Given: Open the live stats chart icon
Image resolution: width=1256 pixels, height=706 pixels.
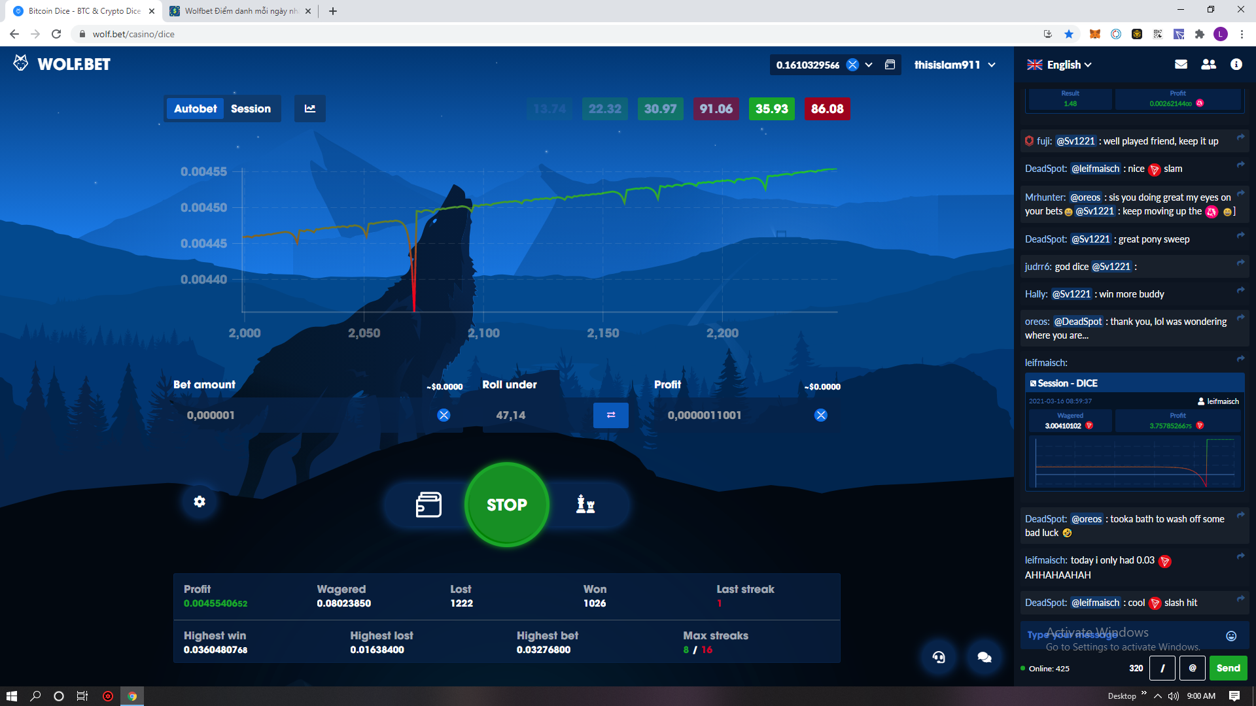Looking at the screenshot, I should click(x=310, y=109).
